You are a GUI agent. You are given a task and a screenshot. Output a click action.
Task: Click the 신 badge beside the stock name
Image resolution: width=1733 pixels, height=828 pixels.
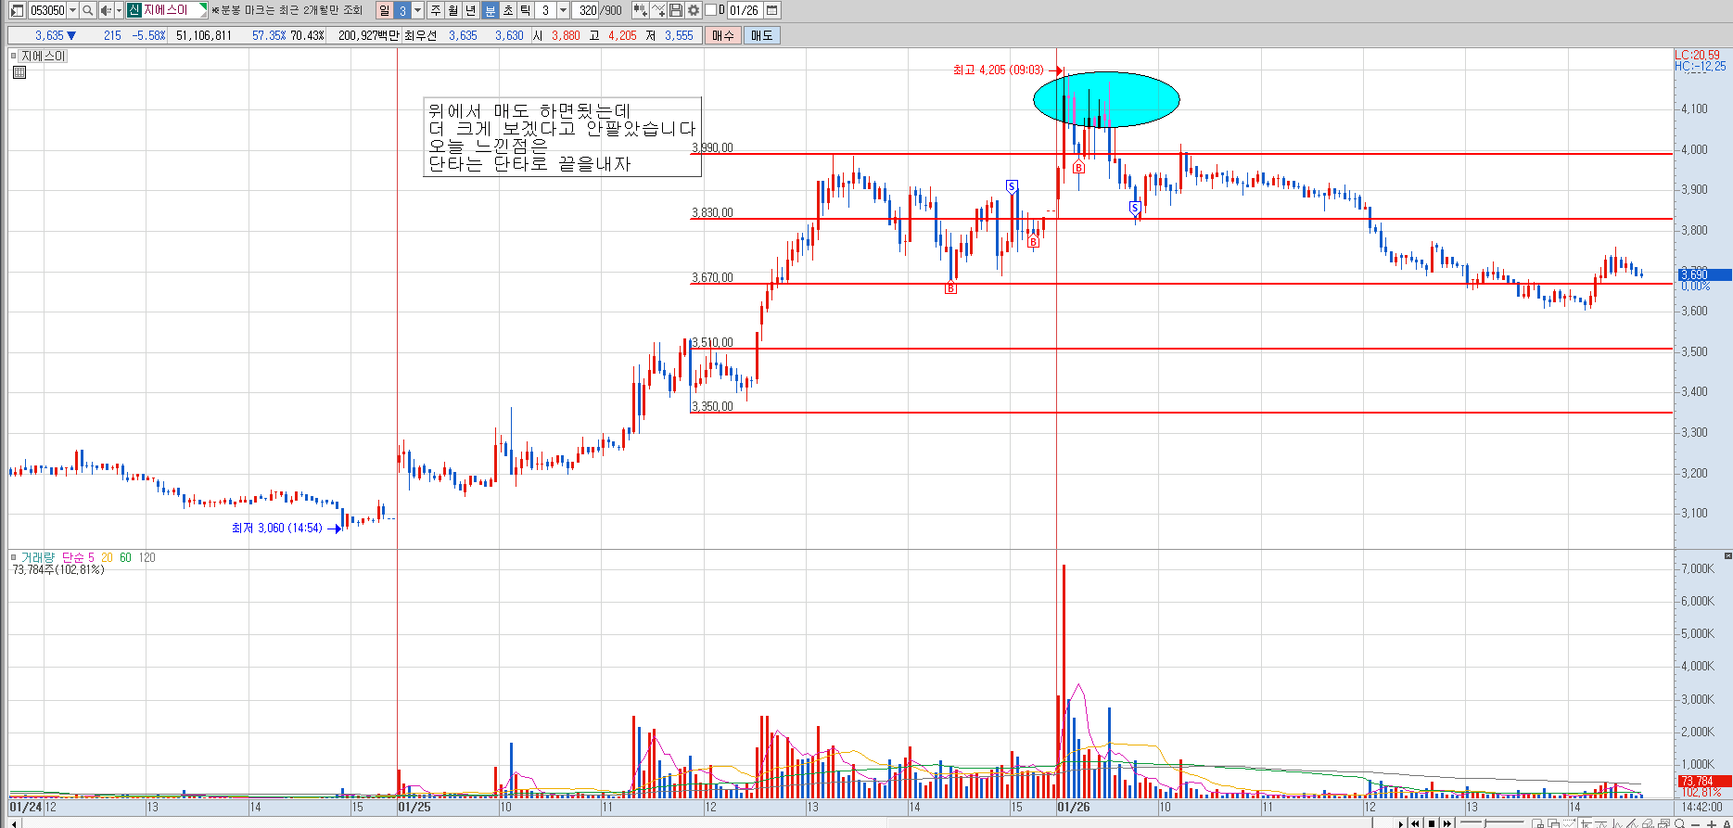(x=134, y=10)
